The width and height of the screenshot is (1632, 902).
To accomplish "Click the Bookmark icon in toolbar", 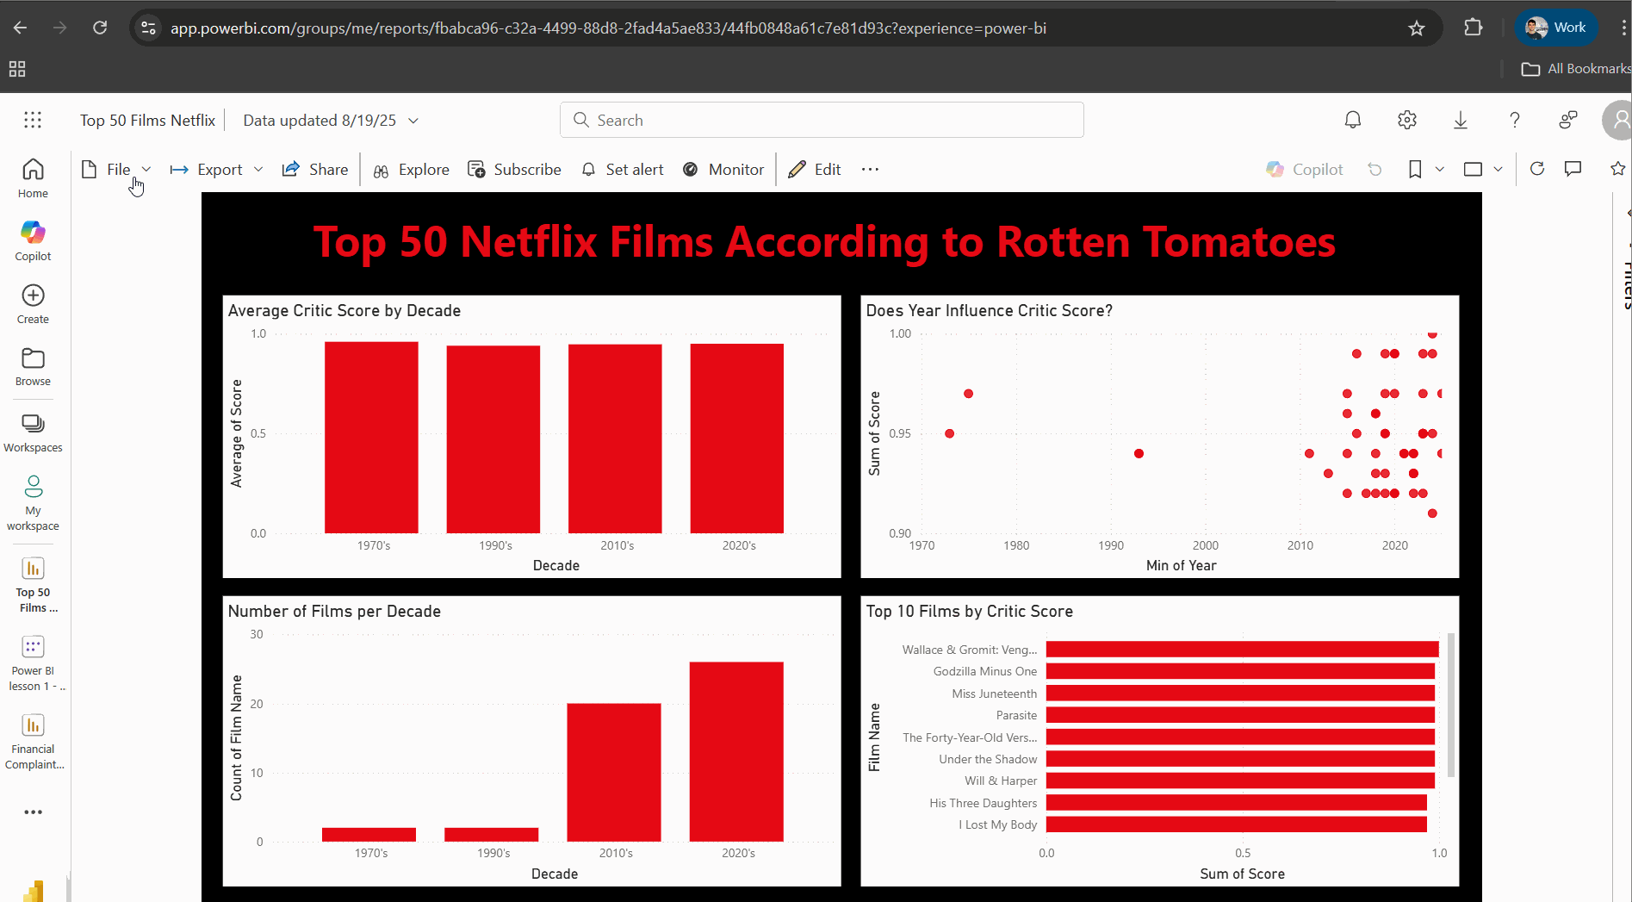I will [1415, 170].
